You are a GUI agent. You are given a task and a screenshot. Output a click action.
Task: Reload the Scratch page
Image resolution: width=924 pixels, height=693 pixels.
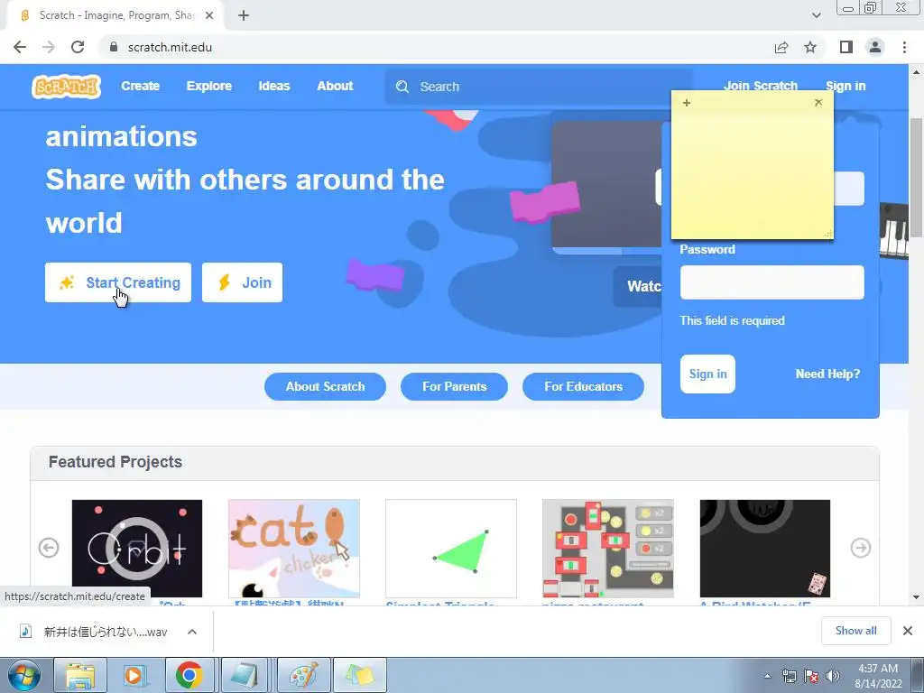(78, 47)
